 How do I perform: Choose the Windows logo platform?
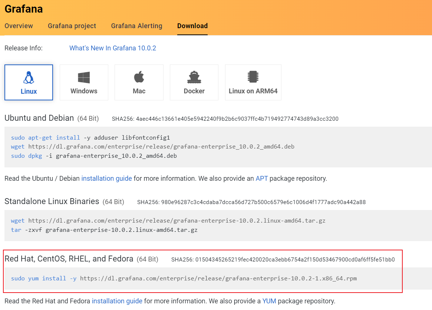[x=84, y=77]
